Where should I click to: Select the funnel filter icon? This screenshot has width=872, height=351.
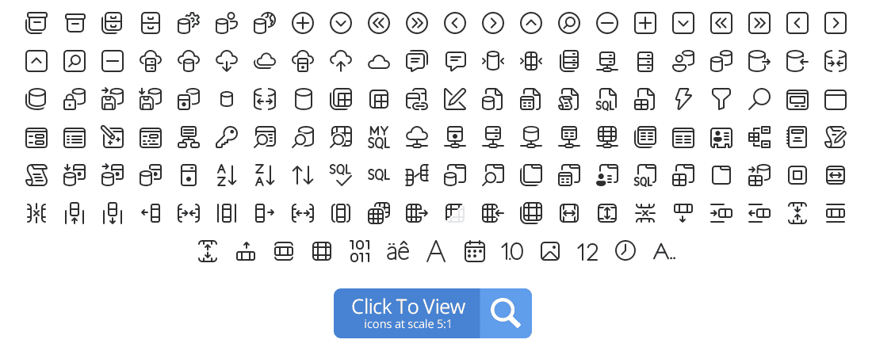click(721, 99)
